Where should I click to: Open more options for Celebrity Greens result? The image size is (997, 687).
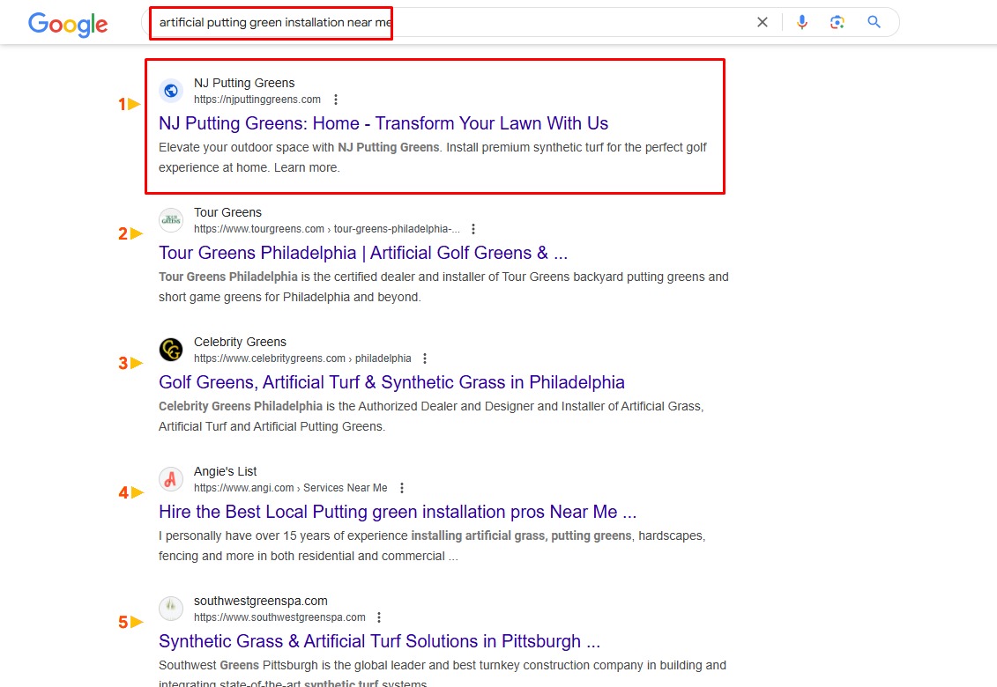coord(425,359)
